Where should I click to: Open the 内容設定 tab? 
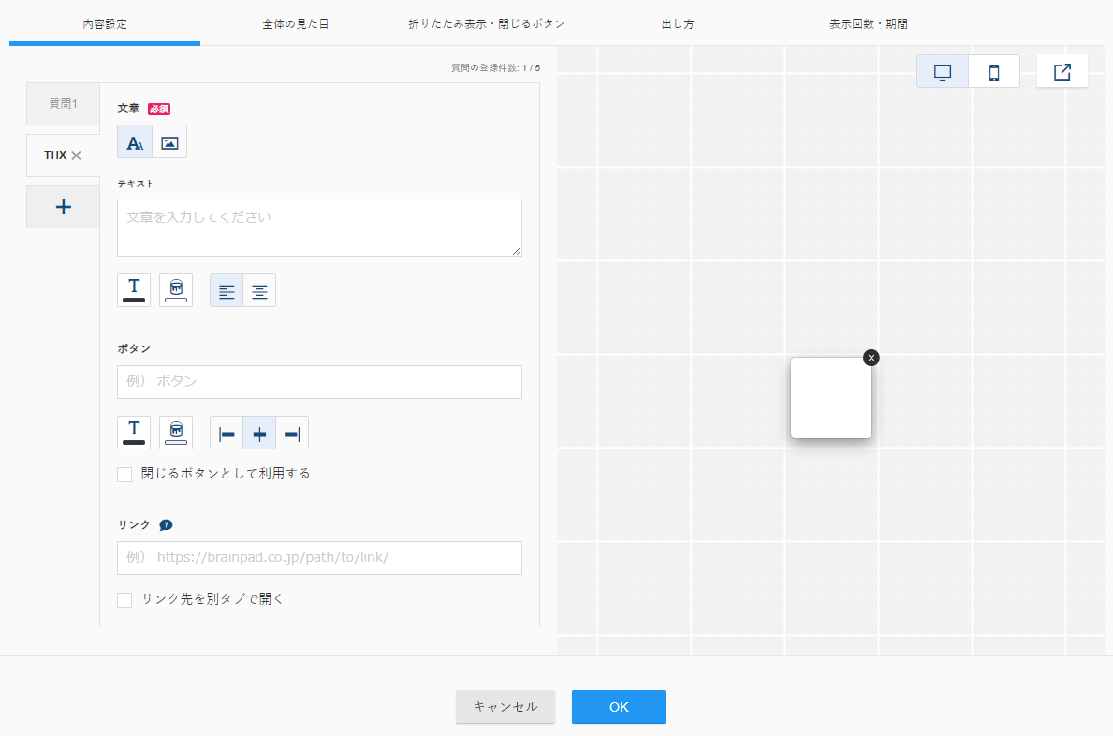105,23
